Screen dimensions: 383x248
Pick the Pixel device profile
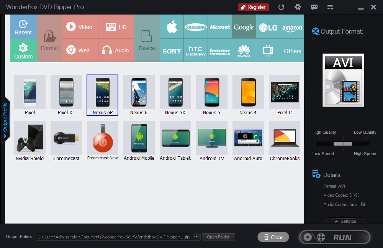click(x=30, y=95)
